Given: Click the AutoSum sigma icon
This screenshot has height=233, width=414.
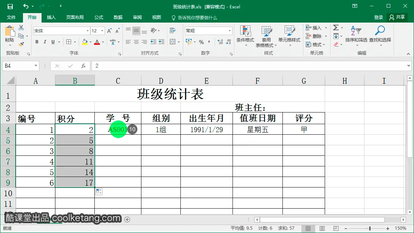Looking at the screenshot, I should tap(336, 27).
